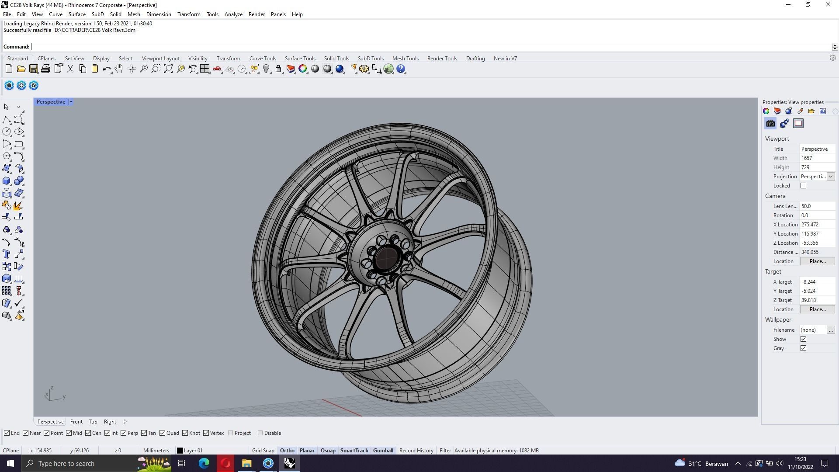Browse wallpaper filename with the ellipsis button
The width and height of the screenshot is (839, 472).
point(831,330)
